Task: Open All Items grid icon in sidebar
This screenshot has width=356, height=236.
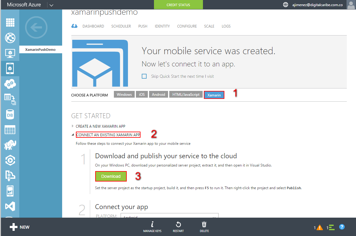Action: click(x=10, y=22)
